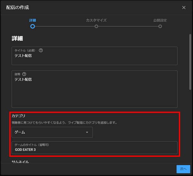Click the category description text about 視聴者
The image size is (193, 176).
click(64, 123)
